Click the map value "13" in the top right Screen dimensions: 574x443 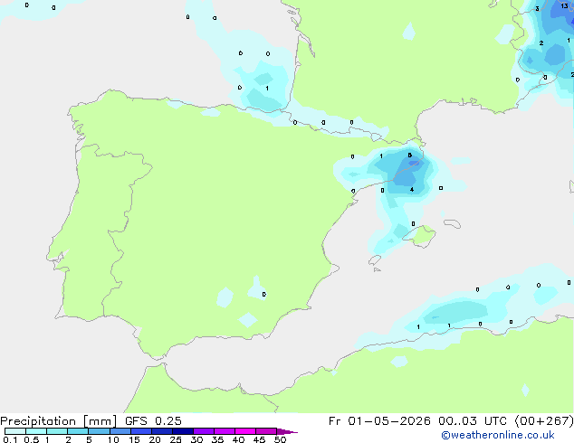click(564, 5)
